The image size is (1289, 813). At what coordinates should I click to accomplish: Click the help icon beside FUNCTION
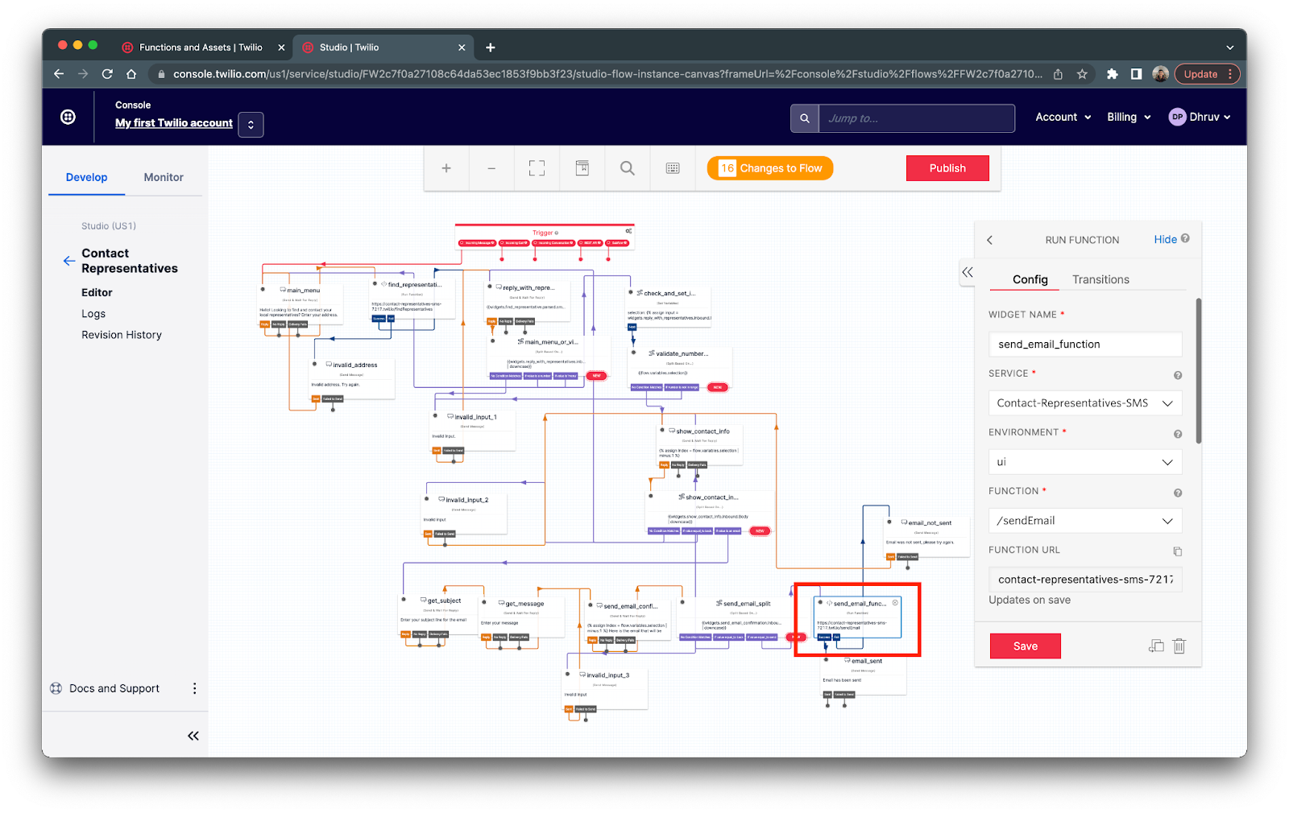[1178, 493]
